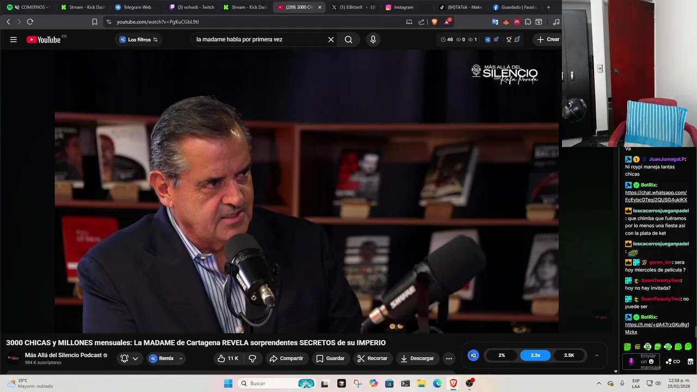Click JuanJumagaLP username in chat
This screenshot has width=697, height=392.
[x=667, y=159]
